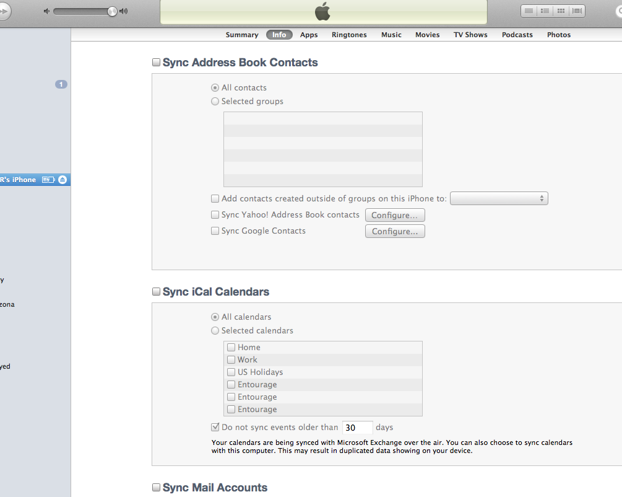
Task: Check the Work calendar checkbox
Action: point(231,360)
